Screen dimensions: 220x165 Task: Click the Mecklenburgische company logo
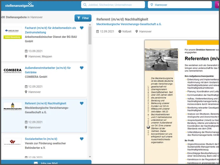tap(13, 107)
